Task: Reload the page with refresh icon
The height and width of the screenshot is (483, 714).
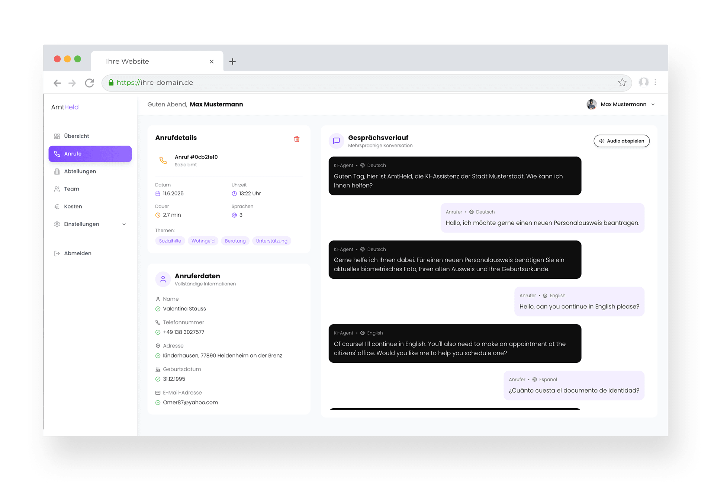Action: 89,83
